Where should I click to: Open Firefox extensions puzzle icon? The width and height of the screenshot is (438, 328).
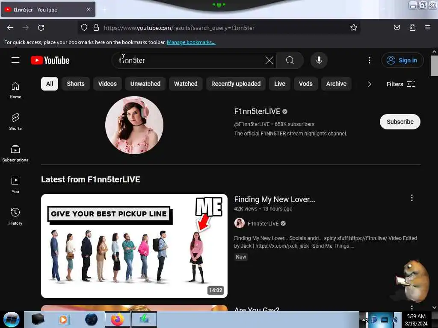click(412, 27)
